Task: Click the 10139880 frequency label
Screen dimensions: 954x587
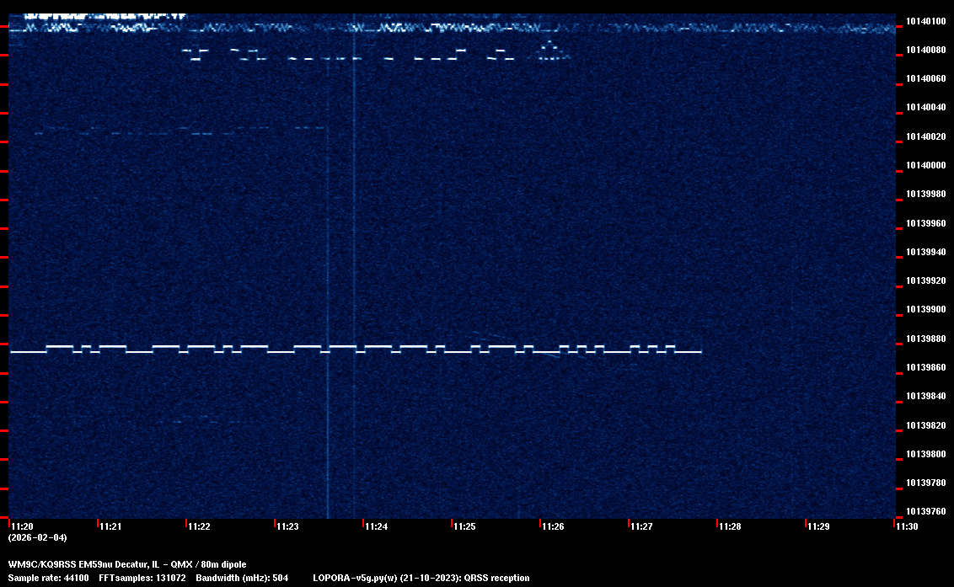Action: tap(925, 339)
